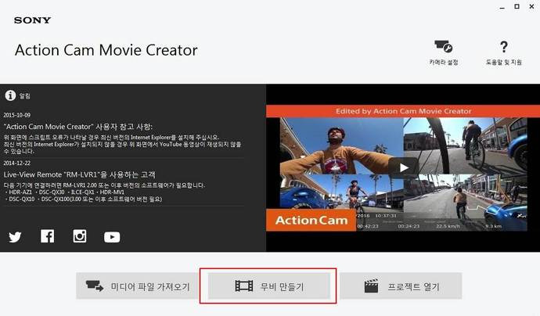Click the SONY logo
Image resolution: width=540 pixels, height=316 pixels.
click(32, 20)
